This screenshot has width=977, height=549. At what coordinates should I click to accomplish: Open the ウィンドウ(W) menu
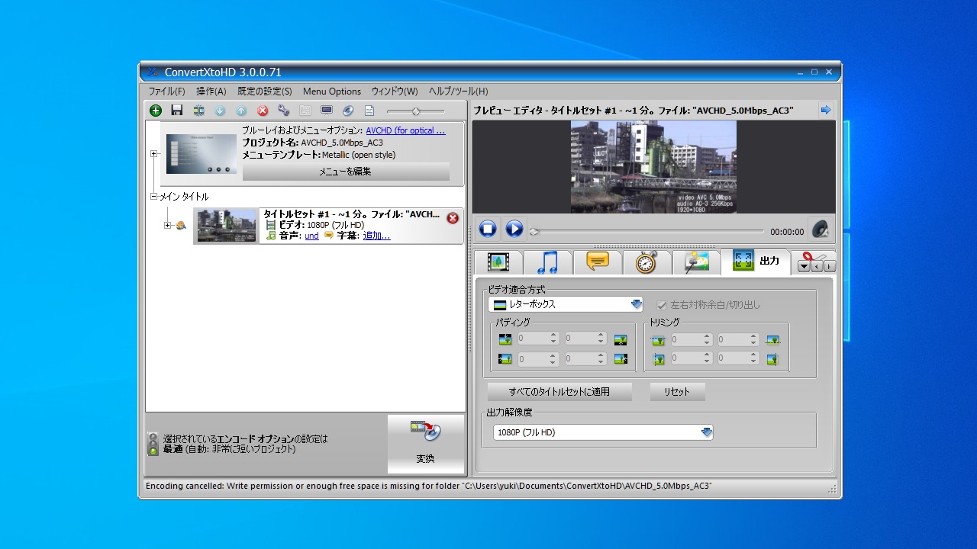(x=395, y=91)
